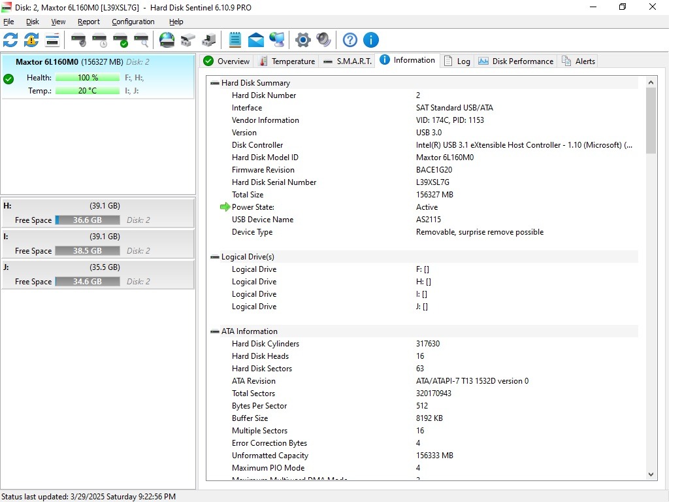The image size is (682, 502).
Task: Click the blue Refresh arrows toolbar icon
Action: [10, 40]
